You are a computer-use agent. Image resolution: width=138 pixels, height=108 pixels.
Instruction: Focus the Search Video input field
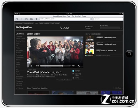click(110, 28)
